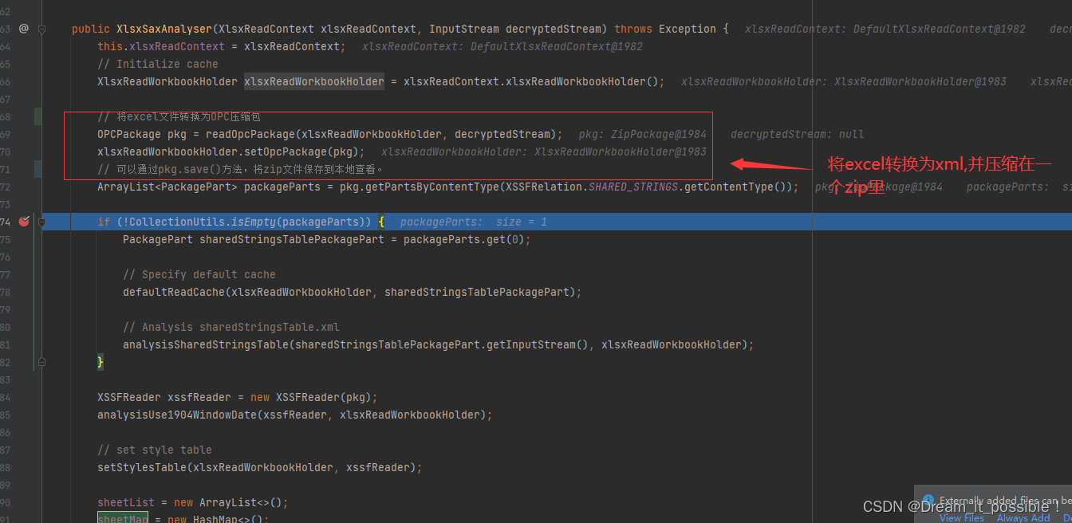Click the info icon in the notification bubble

click(x=927, y=501)
